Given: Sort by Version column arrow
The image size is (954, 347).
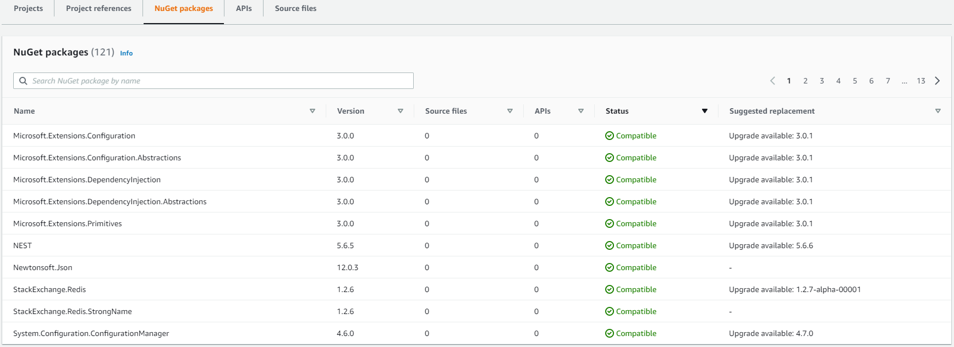Looking at the screenshot, I should [x=401, y=111].
